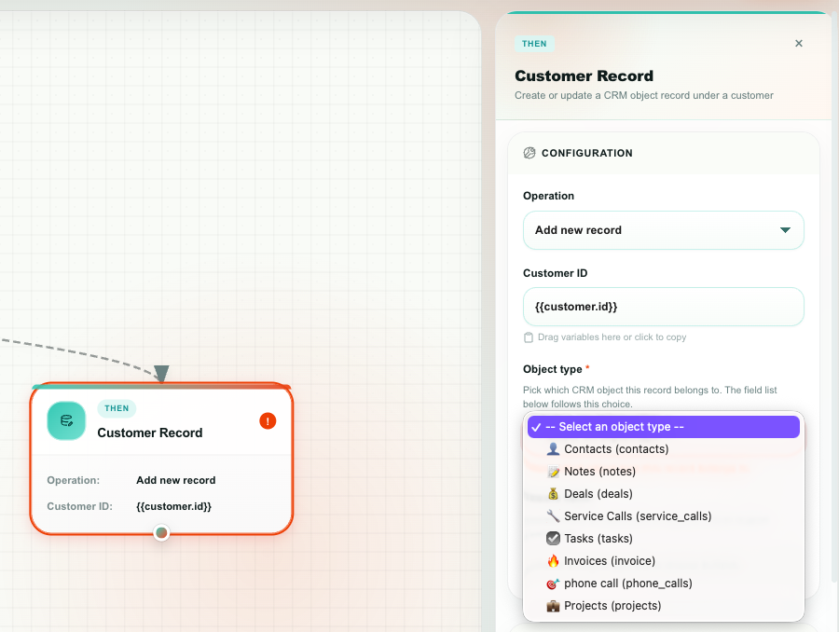Choose Notes (notes) from the object type list

(663, 472)
